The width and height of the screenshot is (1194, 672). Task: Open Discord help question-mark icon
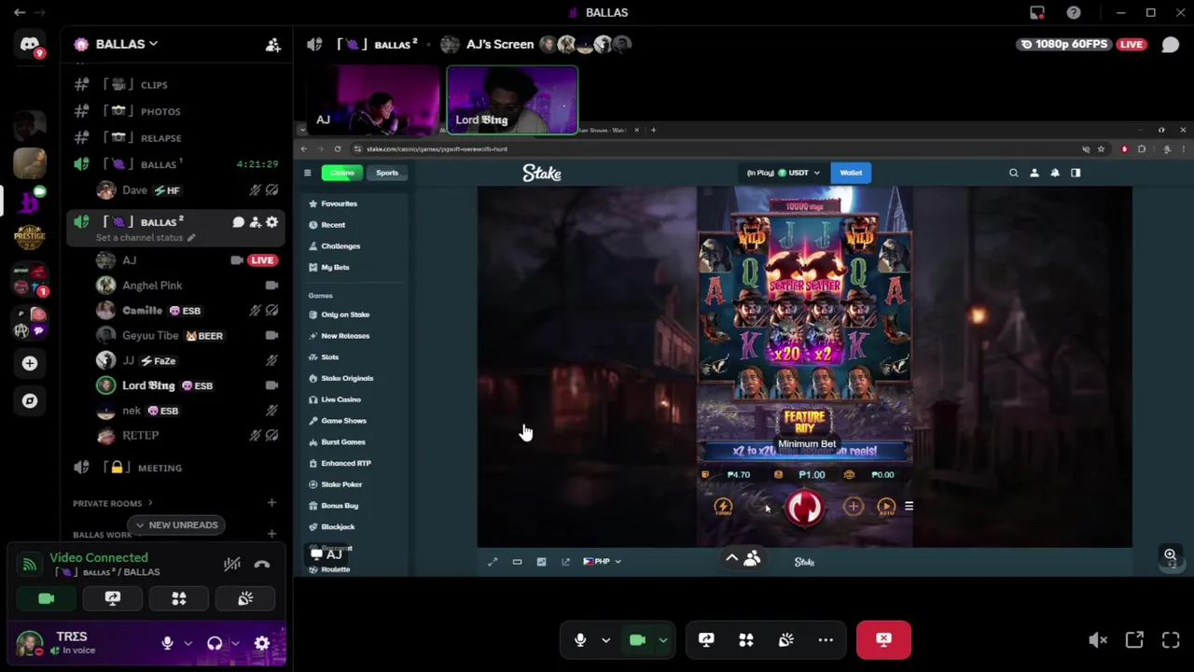pos(1074,13)
